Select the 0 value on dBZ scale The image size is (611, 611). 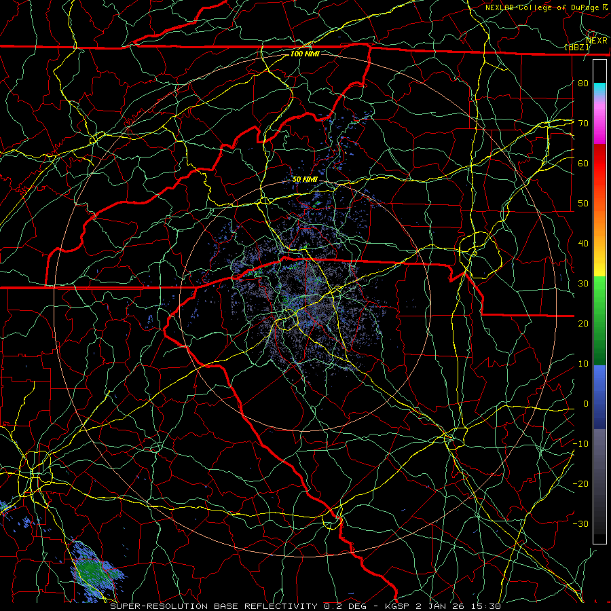[586, 404]
